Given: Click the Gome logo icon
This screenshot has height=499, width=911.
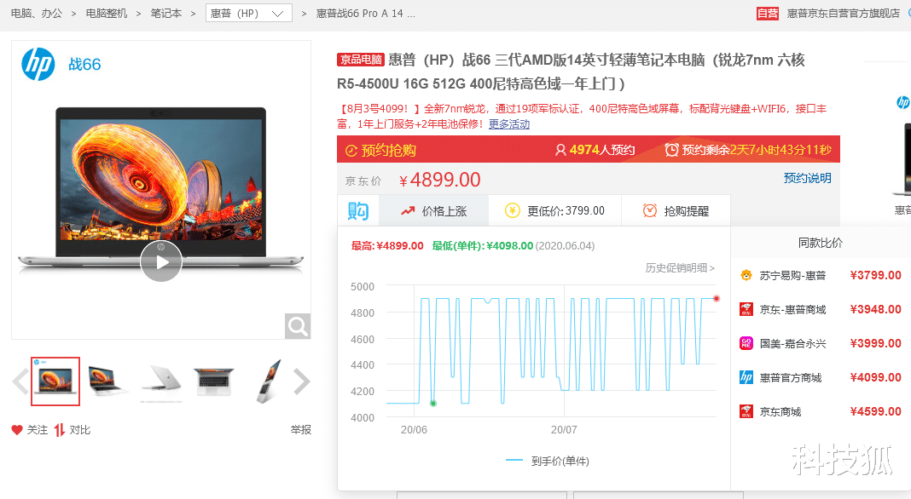Looking at the screenshot, I should pyautogui.click(x=746, y=343).
